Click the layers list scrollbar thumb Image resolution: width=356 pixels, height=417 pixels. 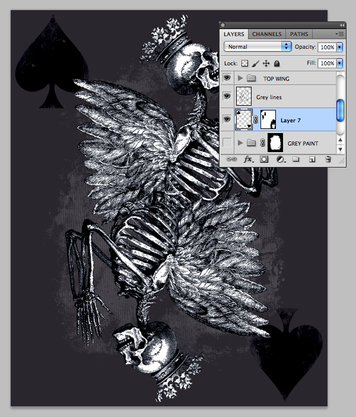point(340,110)
